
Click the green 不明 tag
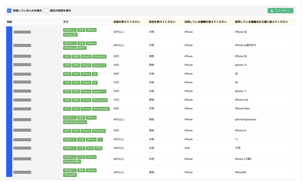pos(98,148)
